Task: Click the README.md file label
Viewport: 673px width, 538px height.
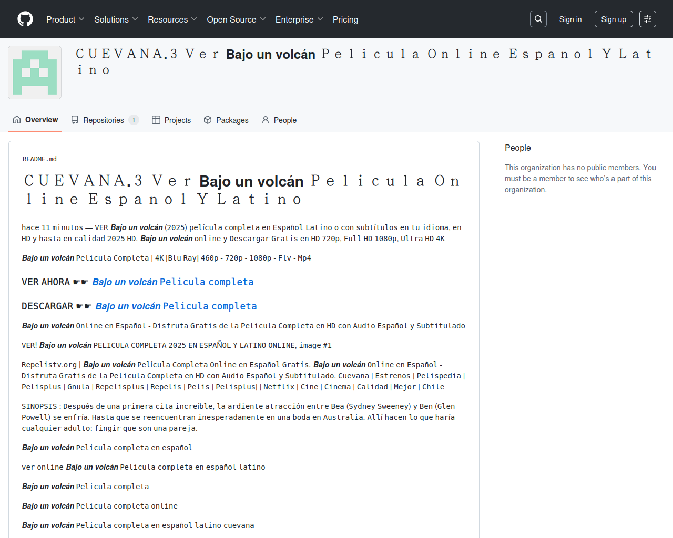Action: [39, 159]
